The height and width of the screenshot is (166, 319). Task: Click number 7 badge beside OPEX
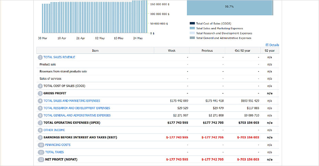coord(40,123)
